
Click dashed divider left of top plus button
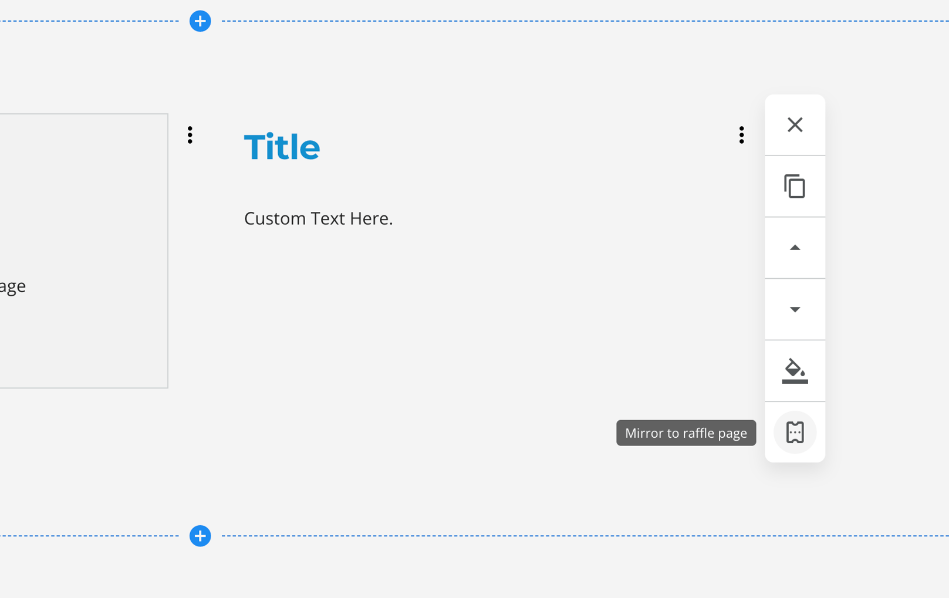pos(88,21)
